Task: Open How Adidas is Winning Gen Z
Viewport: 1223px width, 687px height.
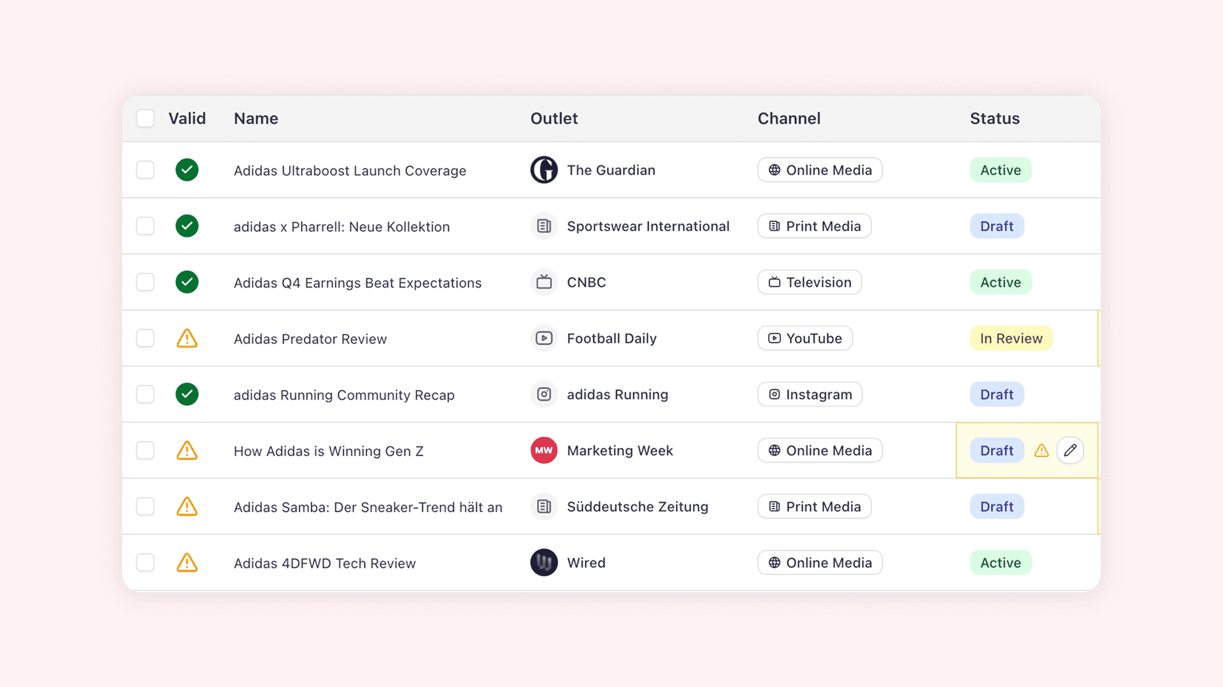Action: click(328, 451)
